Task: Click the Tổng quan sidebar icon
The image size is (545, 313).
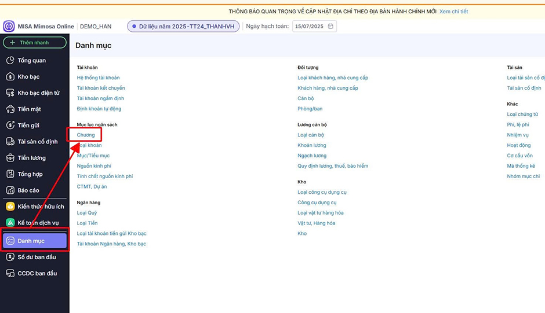Action: click(10, 60)
